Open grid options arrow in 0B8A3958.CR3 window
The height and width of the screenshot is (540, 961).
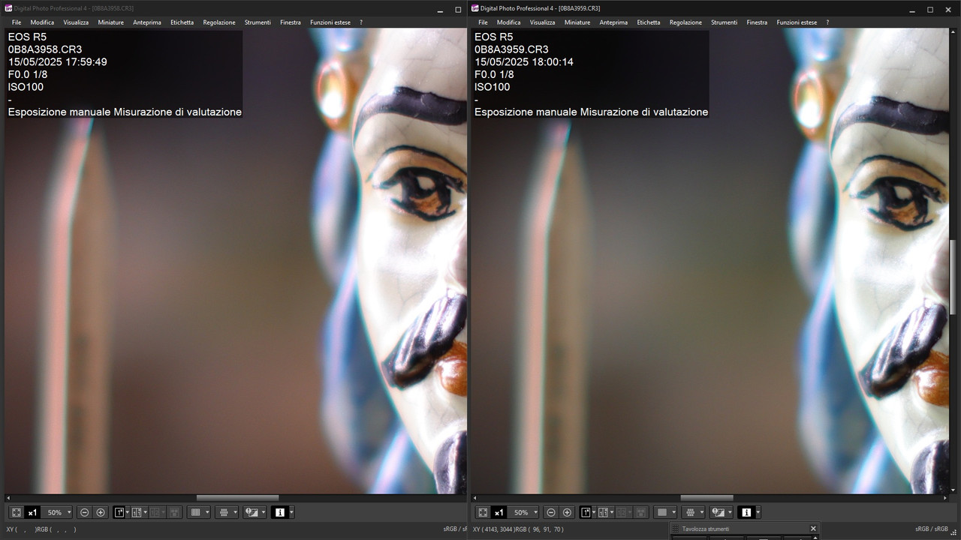207,512
